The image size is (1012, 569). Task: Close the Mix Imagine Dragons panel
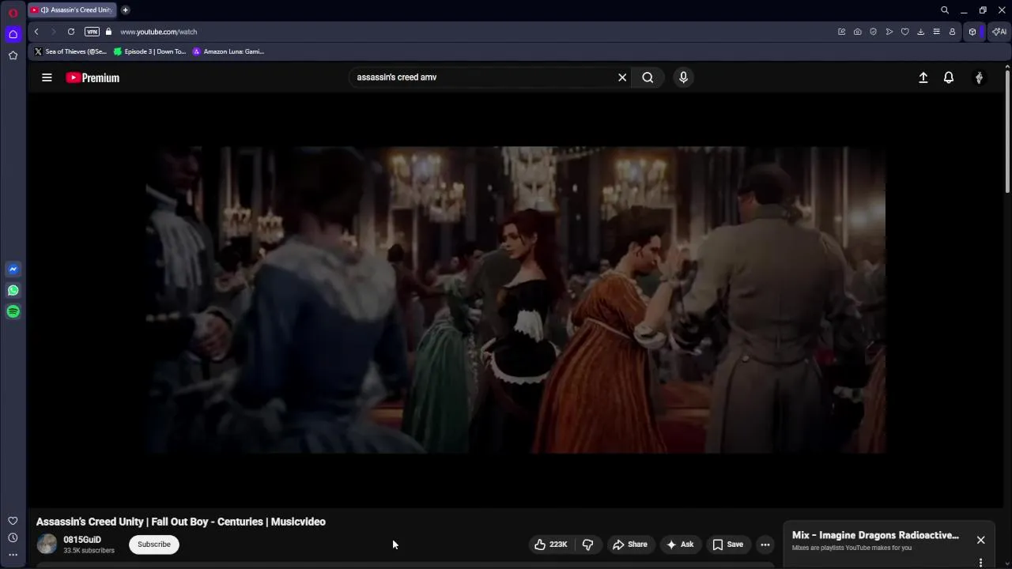(980, 540)
